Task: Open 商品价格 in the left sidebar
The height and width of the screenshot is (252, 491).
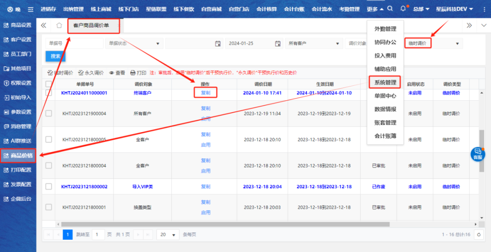Action: click(x=18, y=156)
